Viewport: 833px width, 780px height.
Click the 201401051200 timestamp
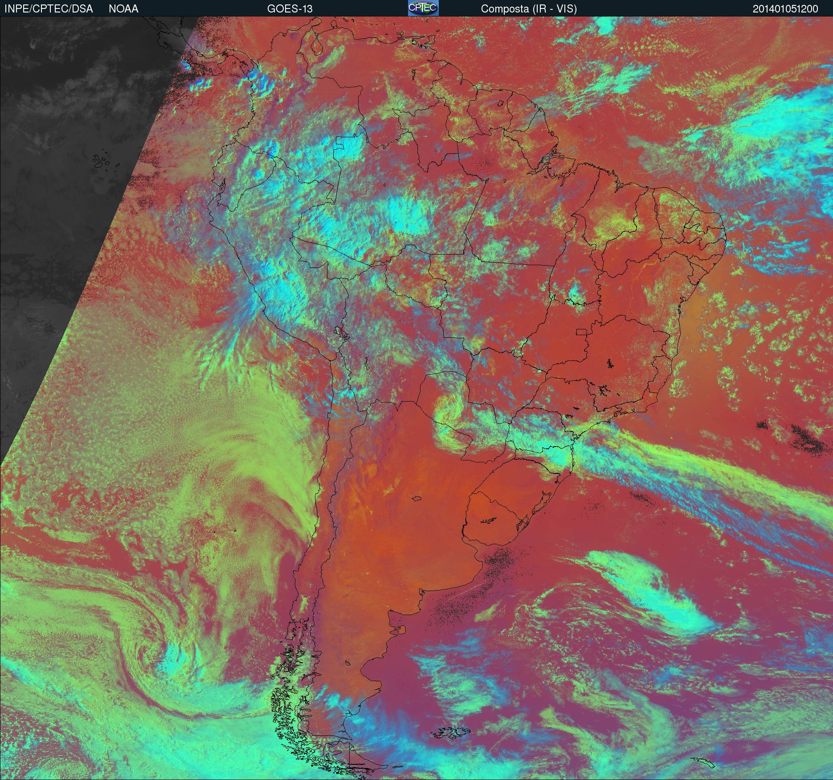coord(785,9)
